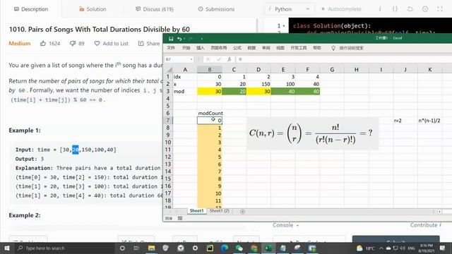452x254 pixels.
Task: Add new sheet with plus icon
Action: click(242, 212)
